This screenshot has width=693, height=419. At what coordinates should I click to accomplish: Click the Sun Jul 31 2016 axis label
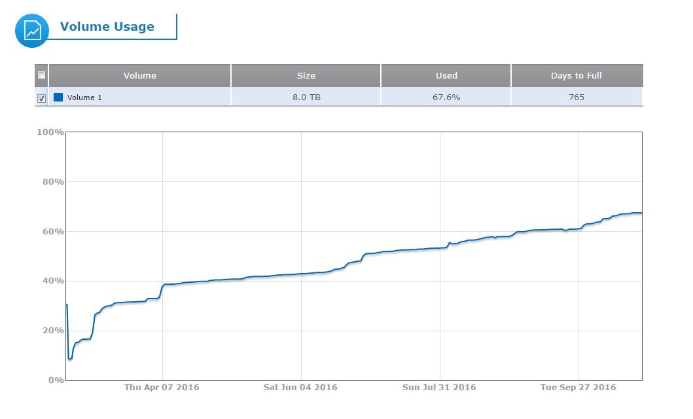tap(439, 388)
